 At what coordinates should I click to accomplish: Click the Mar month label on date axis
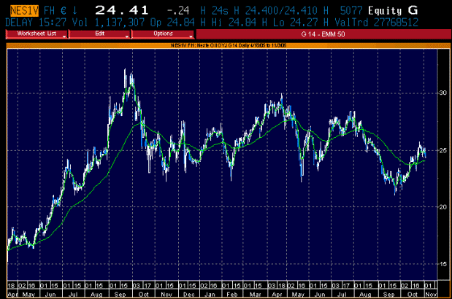tap(255, 295)
